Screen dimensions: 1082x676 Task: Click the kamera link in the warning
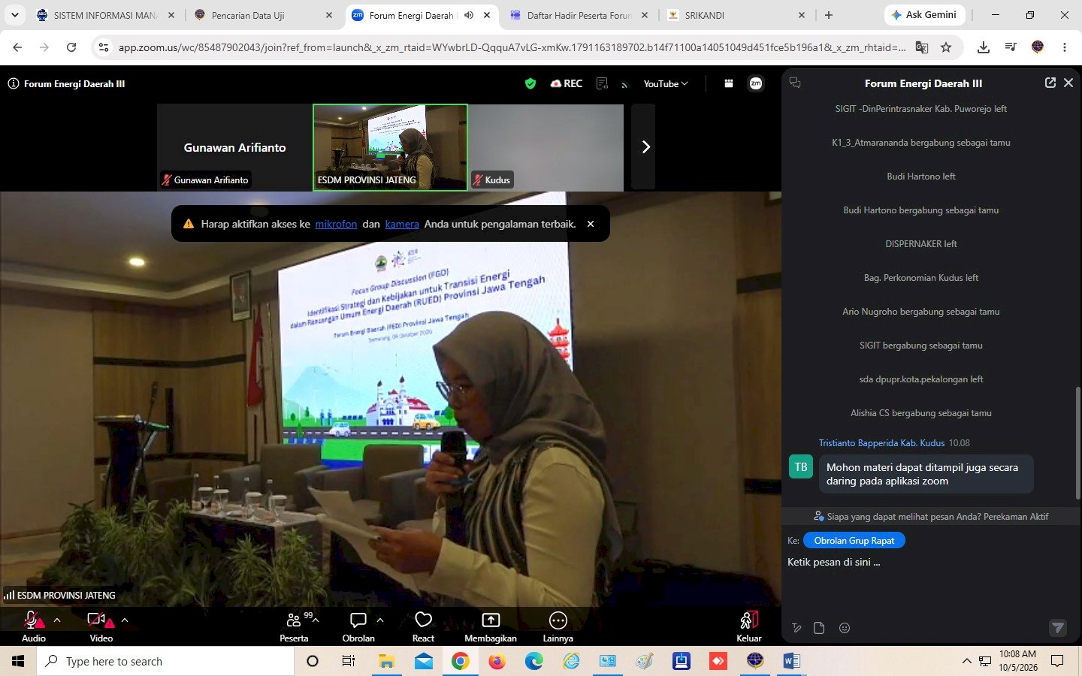(x=402, y=224)
